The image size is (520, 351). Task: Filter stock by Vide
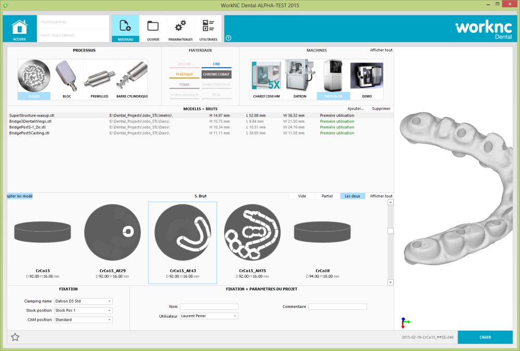[302, 196]
